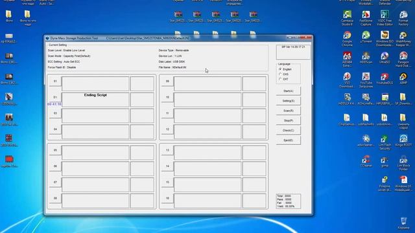Open the AIMP player icon
This screenshot has width=415, height=233.
point(403,78)
